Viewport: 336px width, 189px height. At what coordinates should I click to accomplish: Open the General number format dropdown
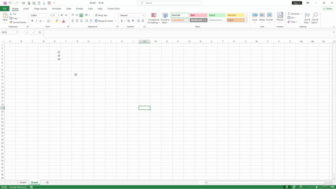coord(143,15)
